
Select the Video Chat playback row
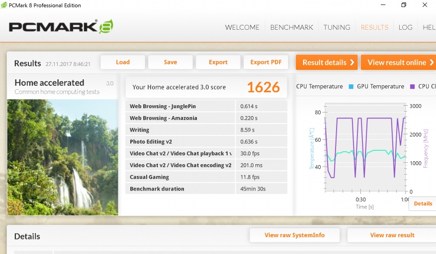(x=206, y=153)
